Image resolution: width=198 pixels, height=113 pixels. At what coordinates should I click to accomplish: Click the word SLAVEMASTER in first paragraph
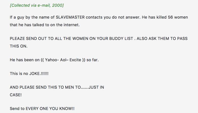coord(70,17)
